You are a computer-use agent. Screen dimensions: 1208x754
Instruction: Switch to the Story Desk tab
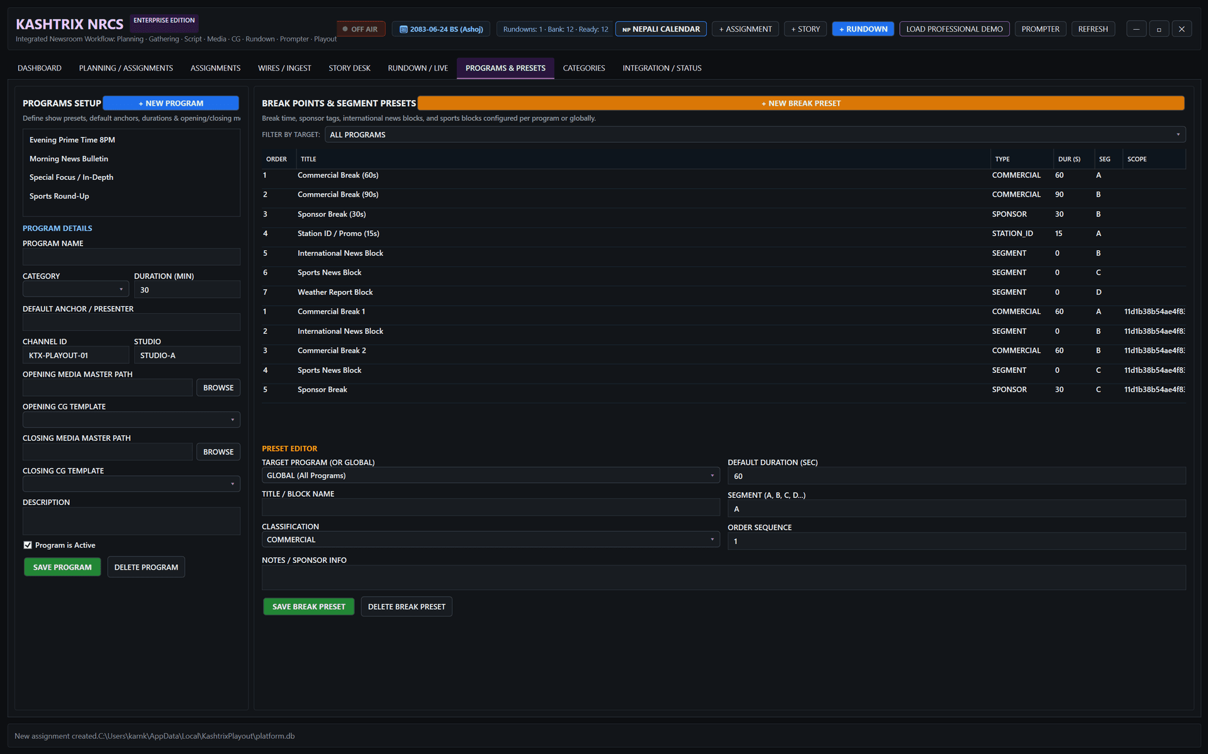[x=349, y=68]
